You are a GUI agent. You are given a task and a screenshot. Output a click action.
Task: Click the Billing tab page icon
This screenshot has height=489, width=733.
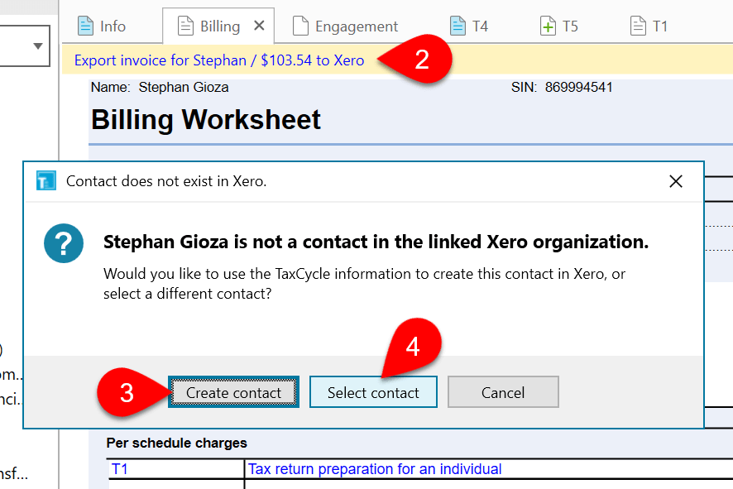click(185, 26)
